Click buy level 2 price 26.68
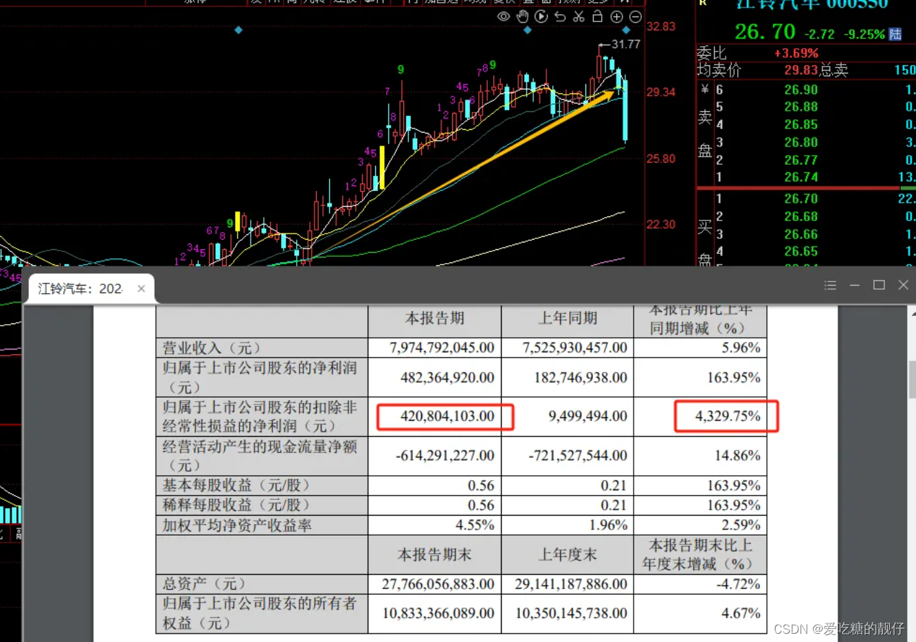The height and width of the screenshot is (642, 916). point(801,217)
